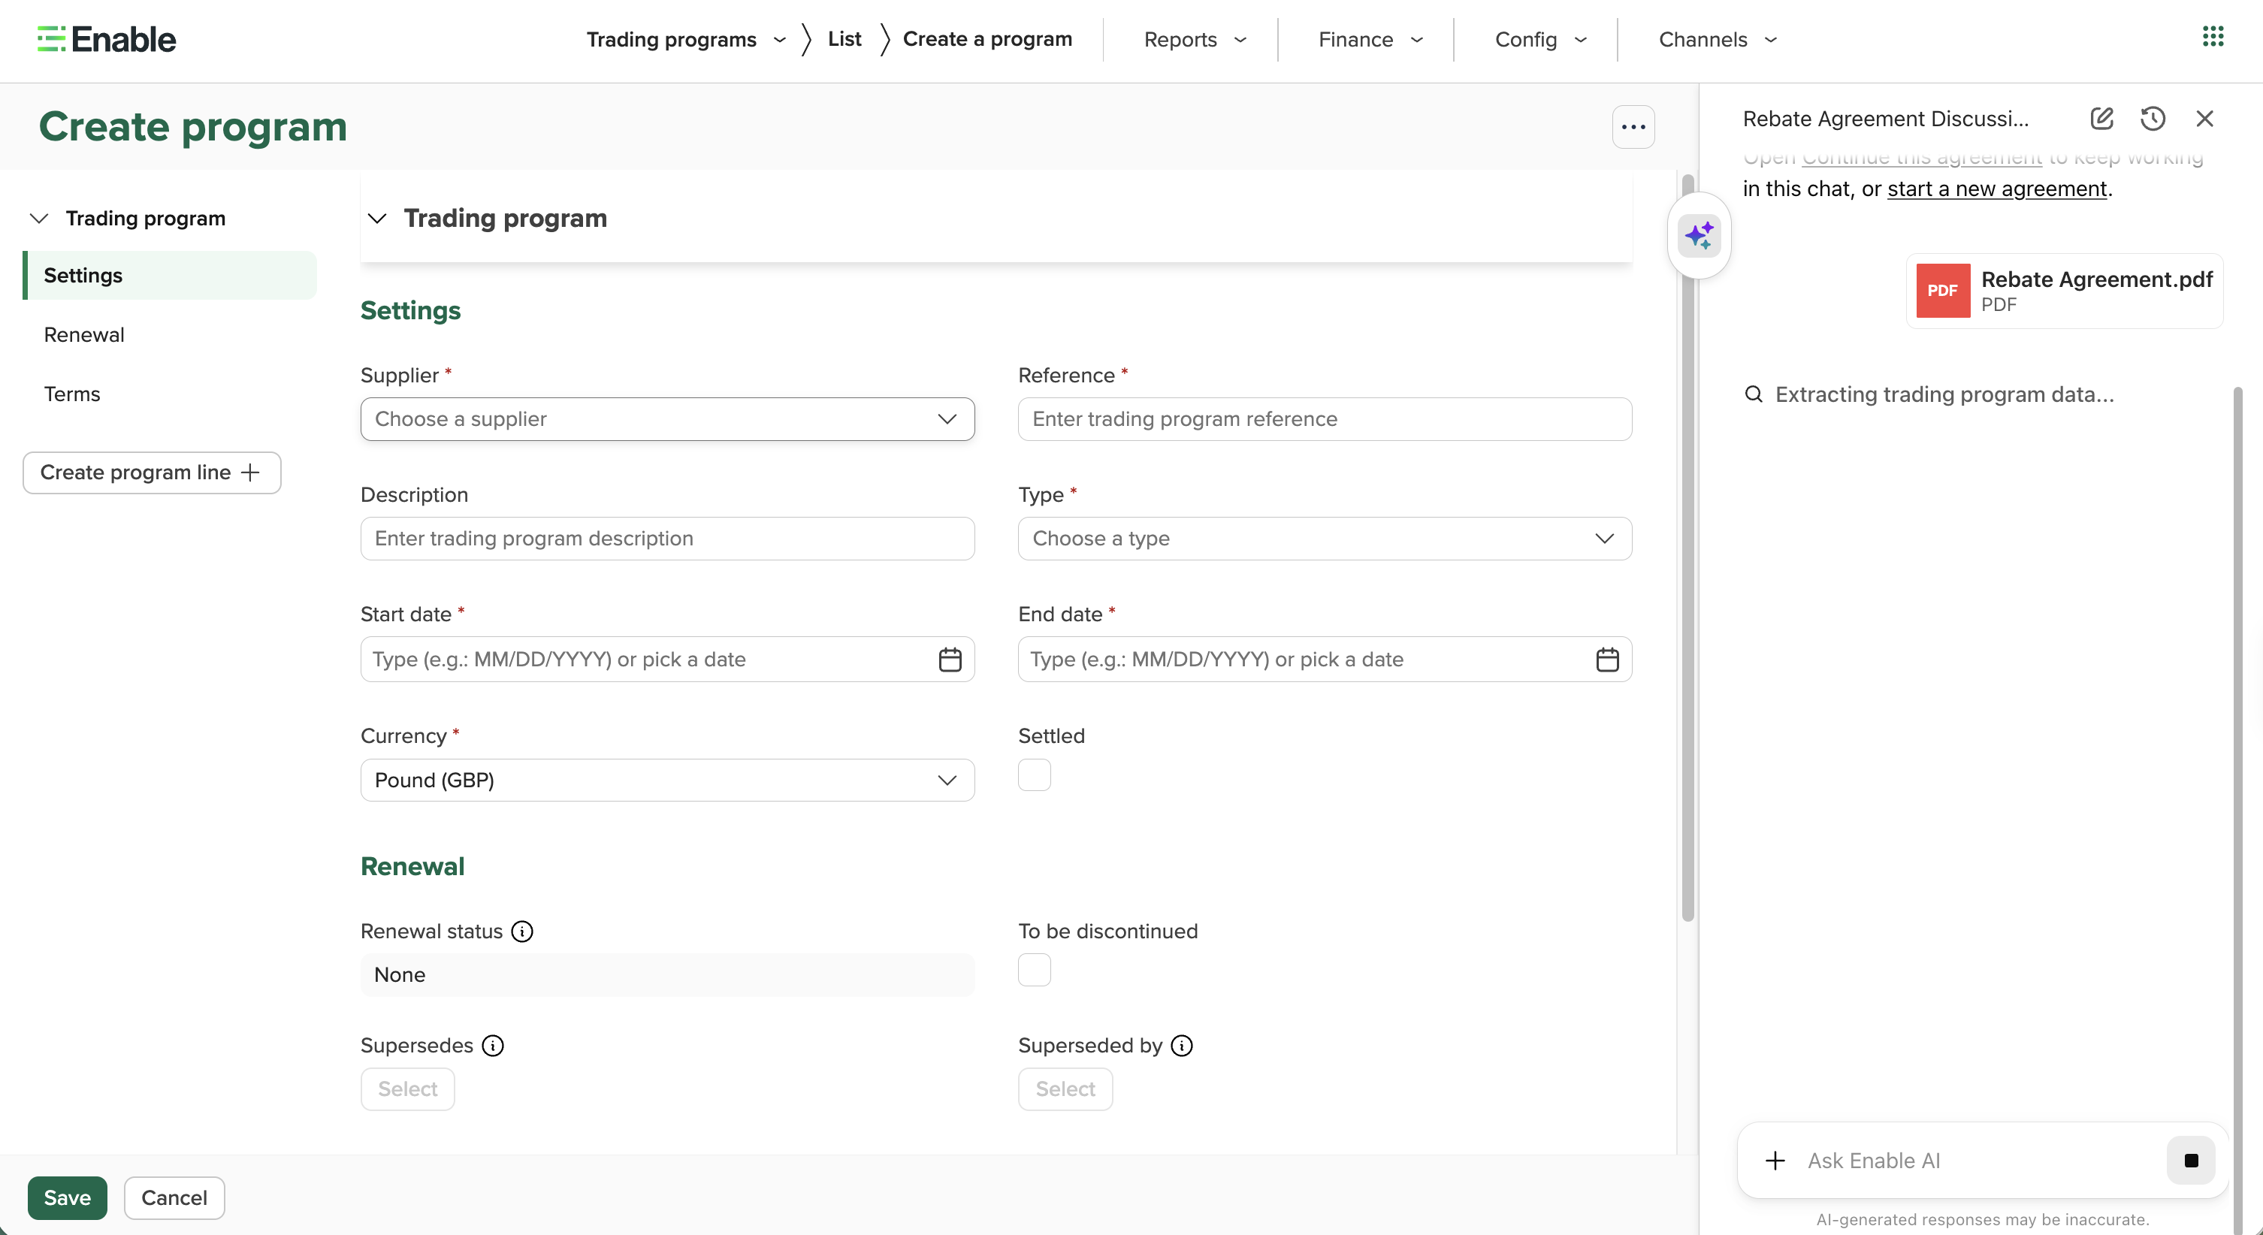Toggle the Enable AI sparkle assistant button
2263x1235 pixels.
pyautogui.click(x=1699, y=235)
